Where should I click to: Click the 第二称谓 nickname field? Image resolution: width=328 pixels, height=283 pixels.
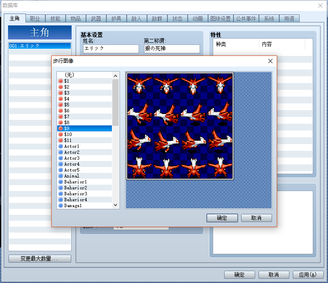(172, 49)
